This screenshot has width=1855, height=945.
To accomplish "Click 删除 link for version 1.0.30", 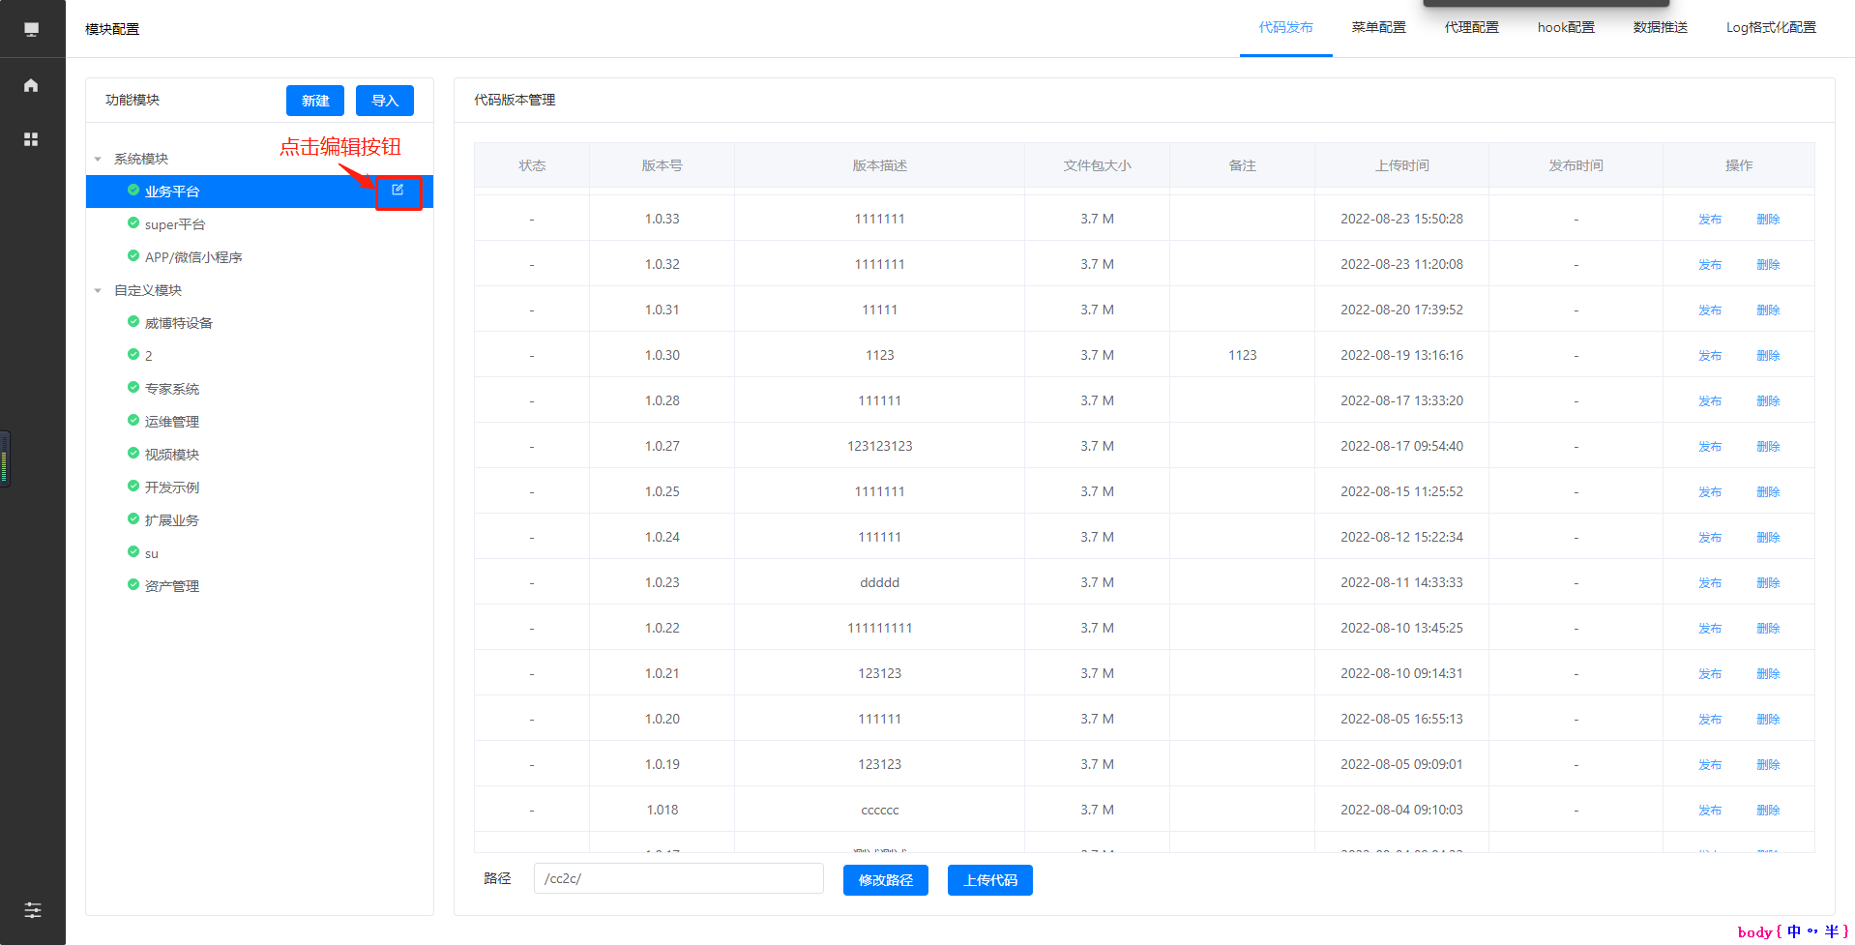I will pyautogui.click(x=1767, y=356).
